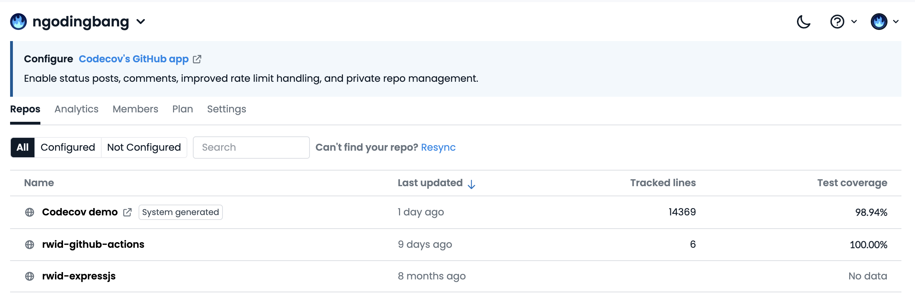This screenshot has width=915, height=293.
Task: Select the Repos tab
Action: pos(25,109)
